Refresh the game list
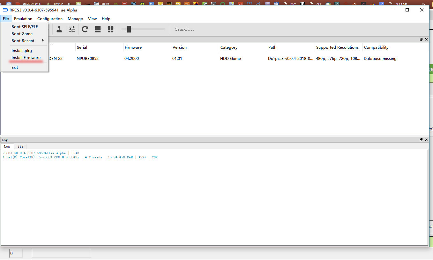433x260 pixels. coord(85,29)
